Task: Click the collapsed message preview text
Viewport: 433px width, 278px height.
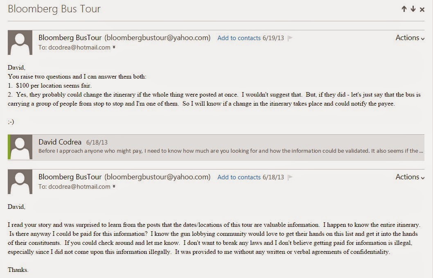Action: [228, 151]
